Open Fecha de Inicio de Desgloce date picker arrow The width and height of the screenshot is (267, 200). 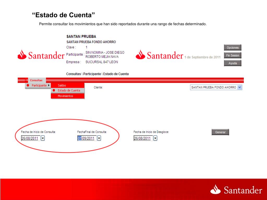[x=155, y=138]
